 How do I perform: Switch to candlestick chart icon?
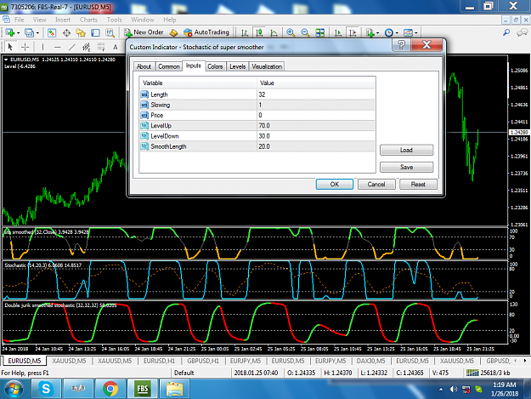(x=259, y=32)
